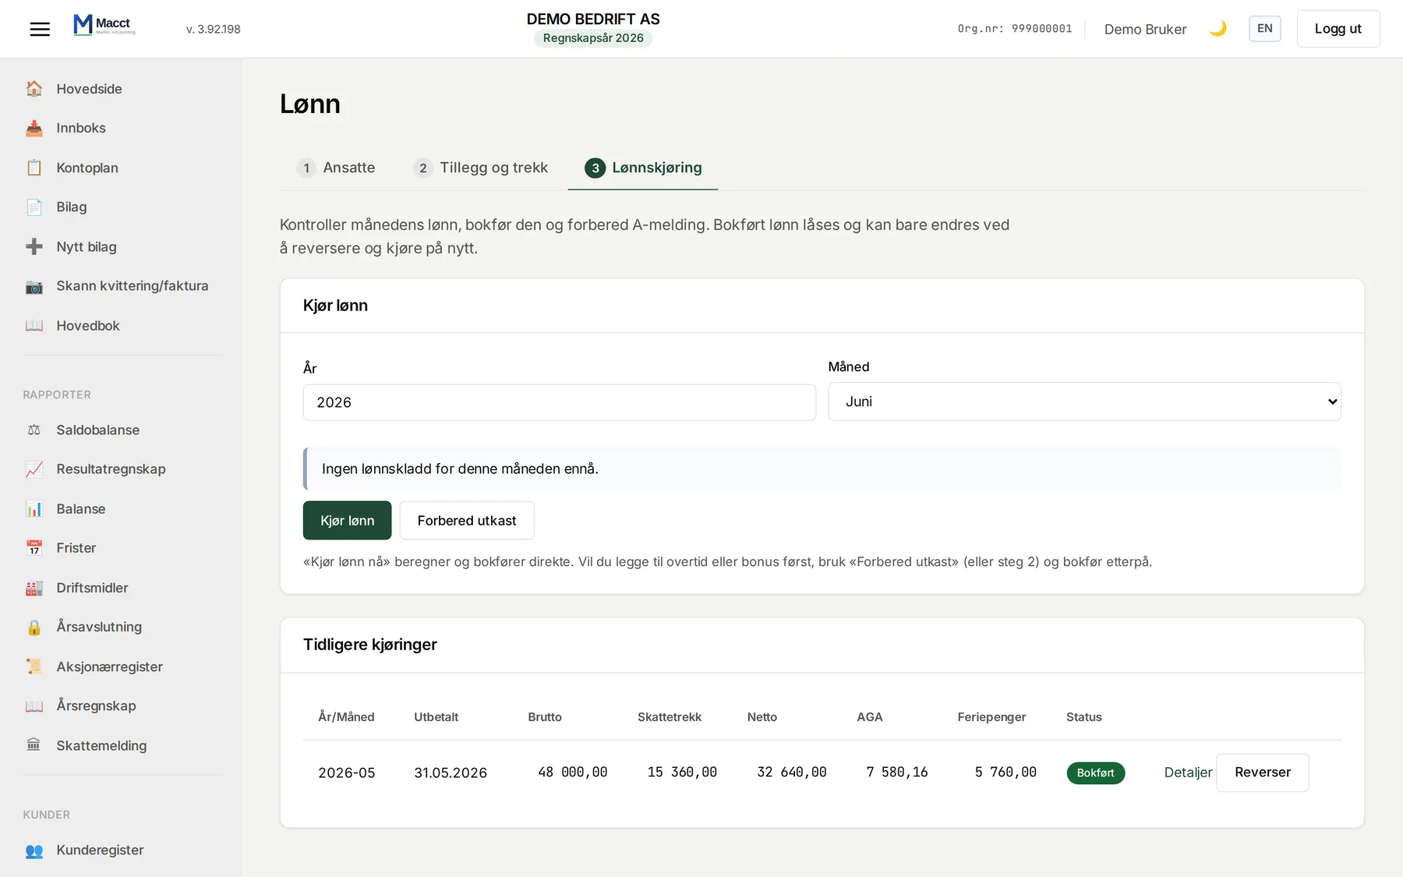Click the Netto value 32 640,00
1403x877 pixels.
pos(792,772)
